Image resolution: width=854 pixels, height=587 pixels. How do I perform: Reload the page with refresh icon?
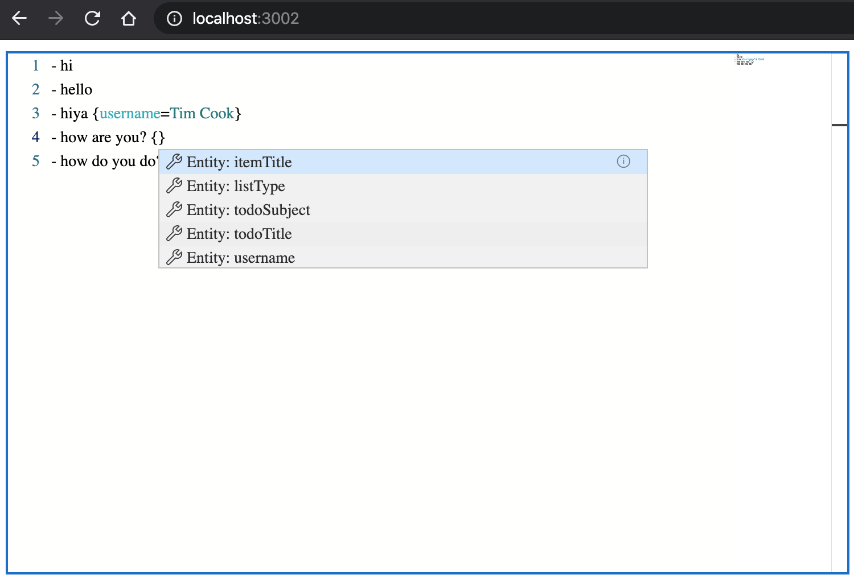(92, 18)
